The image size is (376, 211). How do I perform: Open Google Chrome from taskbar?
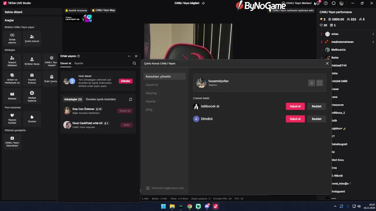click(189, 206)
